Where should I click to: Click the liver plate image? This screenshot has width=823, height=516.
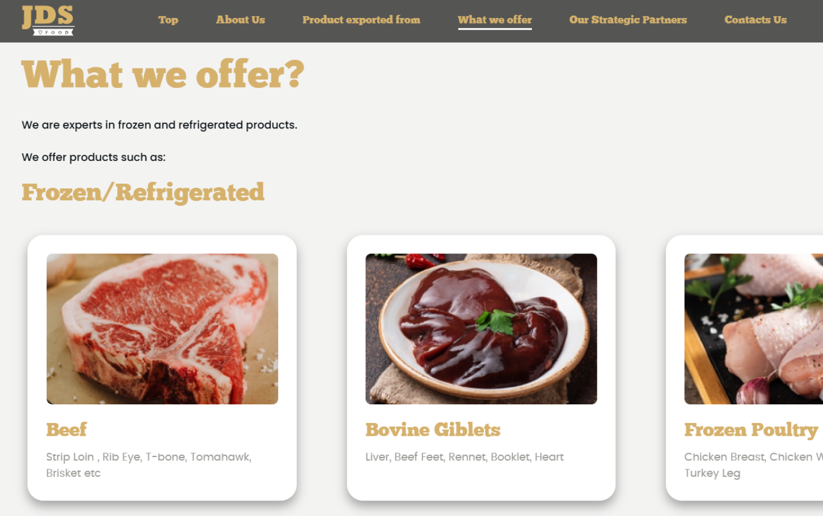click(481, 329)
